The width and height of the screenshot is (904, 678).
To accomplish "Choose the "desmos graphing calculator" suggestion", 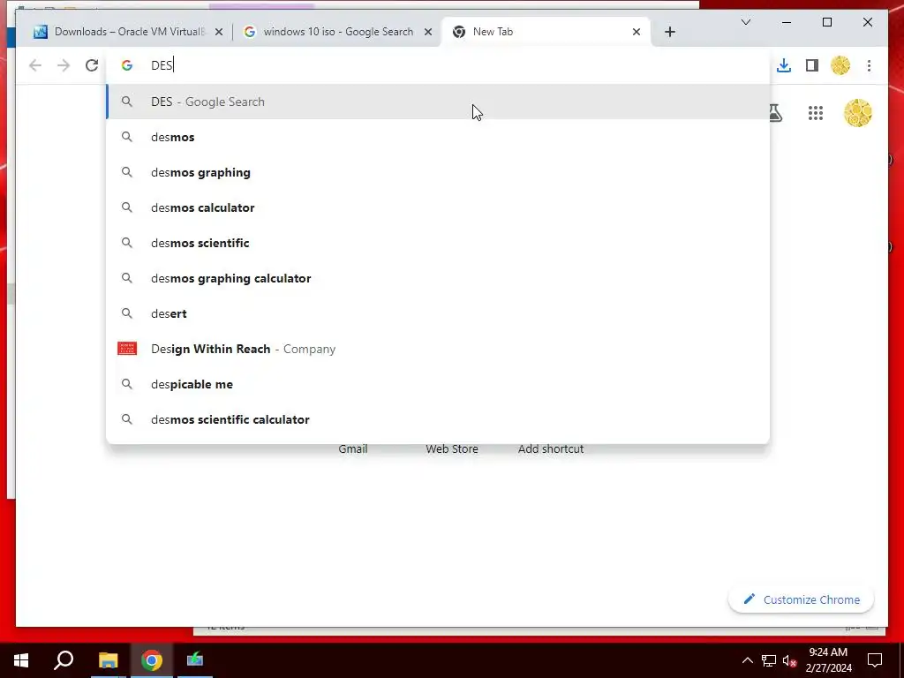I will point(438,278).
